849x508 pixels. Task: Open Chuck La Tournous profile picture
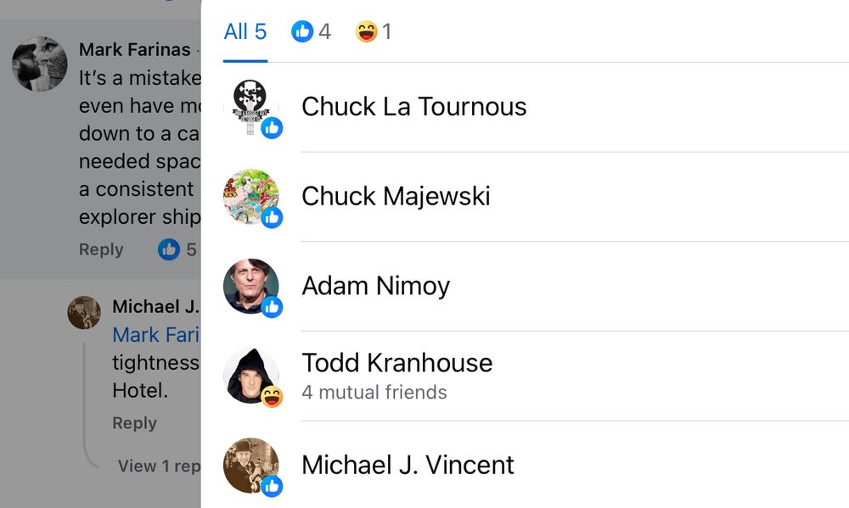point(250,107)
